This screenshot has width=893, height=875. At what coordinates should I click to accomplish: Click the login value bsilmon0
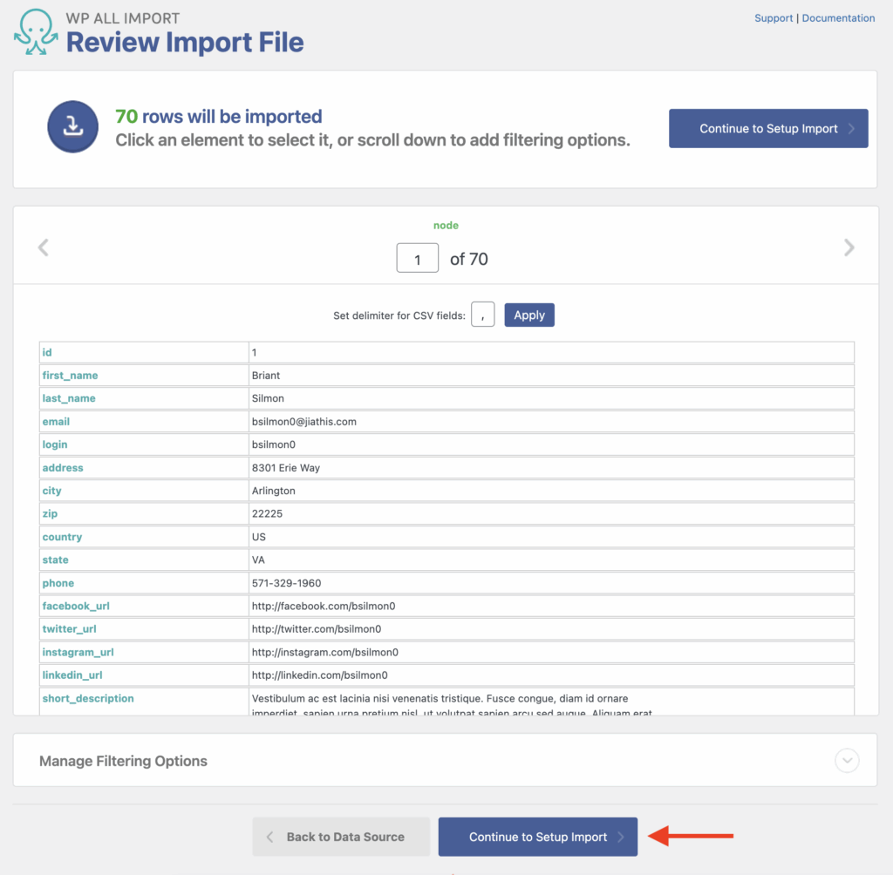pos(273,444)
